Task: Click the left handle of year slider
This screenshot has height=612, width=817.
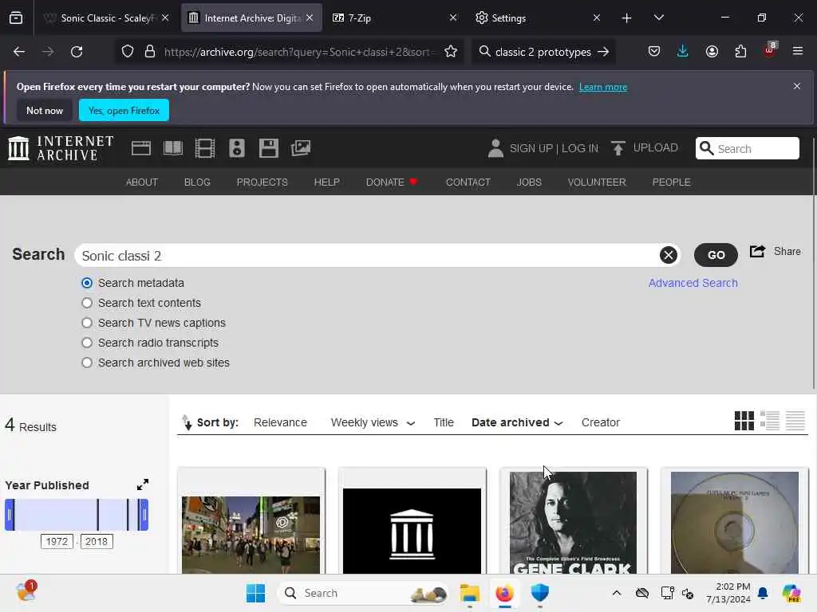Action: (10, 515)
